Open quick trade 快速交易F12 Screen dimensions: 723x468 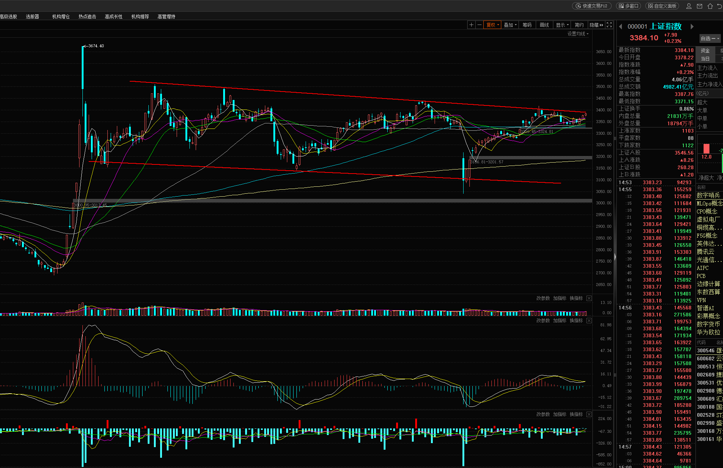591,6
